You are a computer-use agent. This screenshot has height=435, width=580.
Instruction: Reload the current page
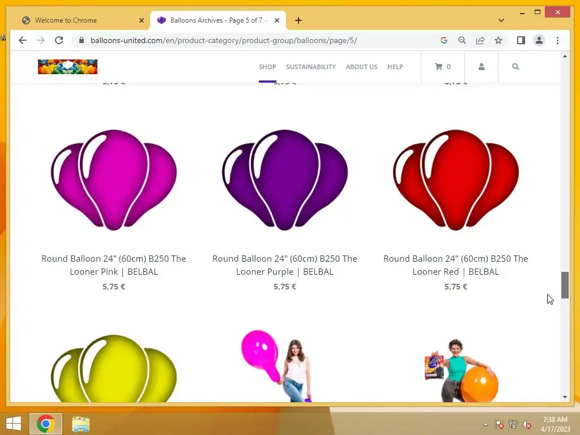click(x=59, y=40)
